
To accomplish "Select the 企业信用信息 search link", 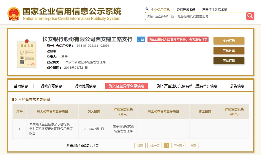I will click(x=160, y=10).
